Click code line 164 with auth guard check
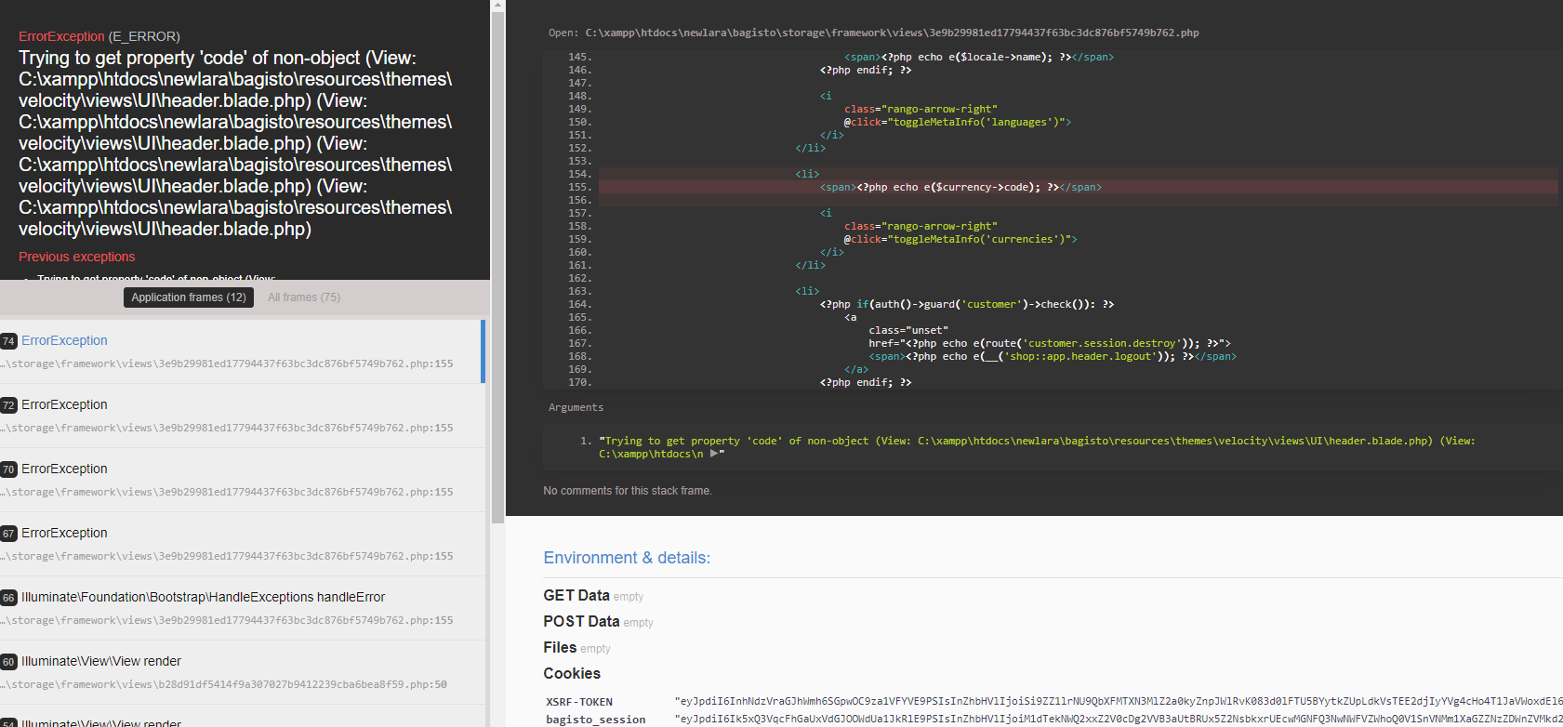This screenshot has width=1563, height=727. tap(967, 304)
